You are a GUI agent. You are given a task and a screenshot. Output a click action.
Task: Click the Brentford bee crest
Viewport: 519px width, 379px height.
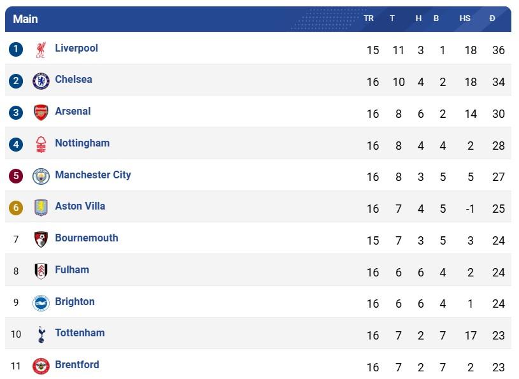point(41,366)
